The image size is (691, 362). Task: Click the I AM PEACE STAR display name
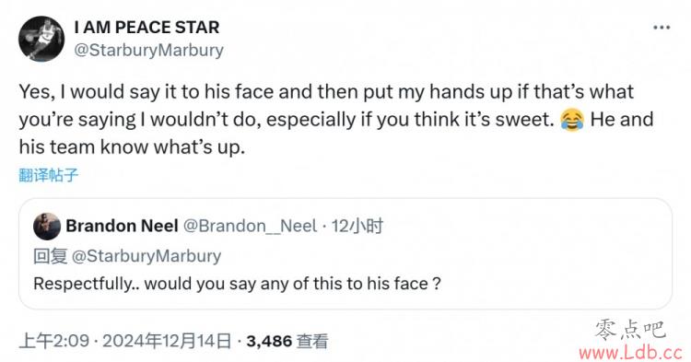[x=146, y=28]
